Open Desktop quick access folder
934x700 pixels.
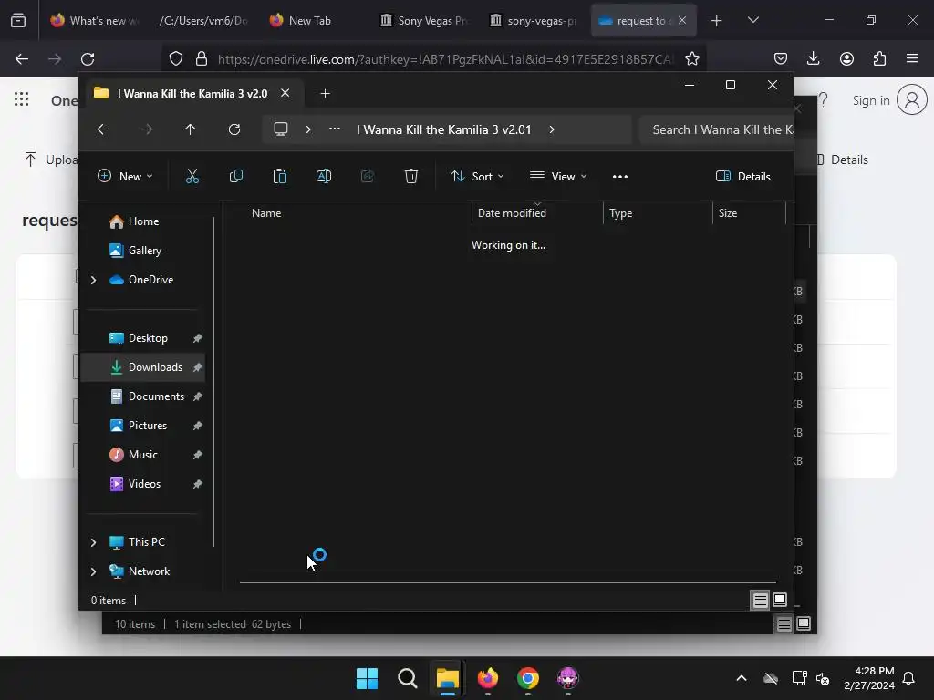143,338
